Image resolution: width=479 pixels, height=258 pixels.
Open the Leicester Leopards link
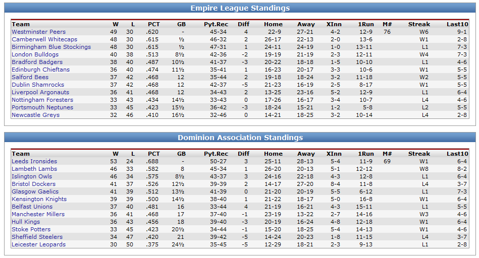[38, 244]
